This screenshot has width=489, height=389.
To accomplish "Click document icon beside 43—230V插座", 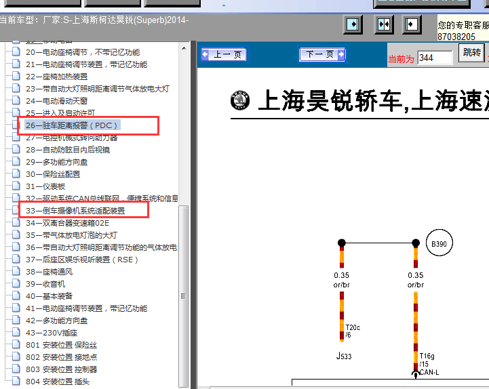I will [16, 332].
